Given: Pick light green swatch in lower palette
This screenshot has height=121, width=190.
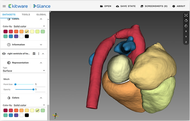Looking at the screenshot, I should pyautogui.click(x=43, y=110).
